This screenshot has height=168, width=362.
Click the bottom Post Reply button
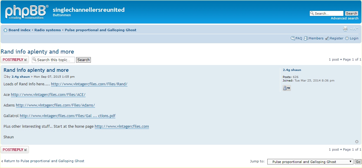tap(15, 150)
